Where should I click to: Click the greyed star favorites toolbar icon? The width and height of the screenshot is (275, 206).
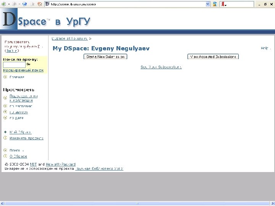point(32,4)
